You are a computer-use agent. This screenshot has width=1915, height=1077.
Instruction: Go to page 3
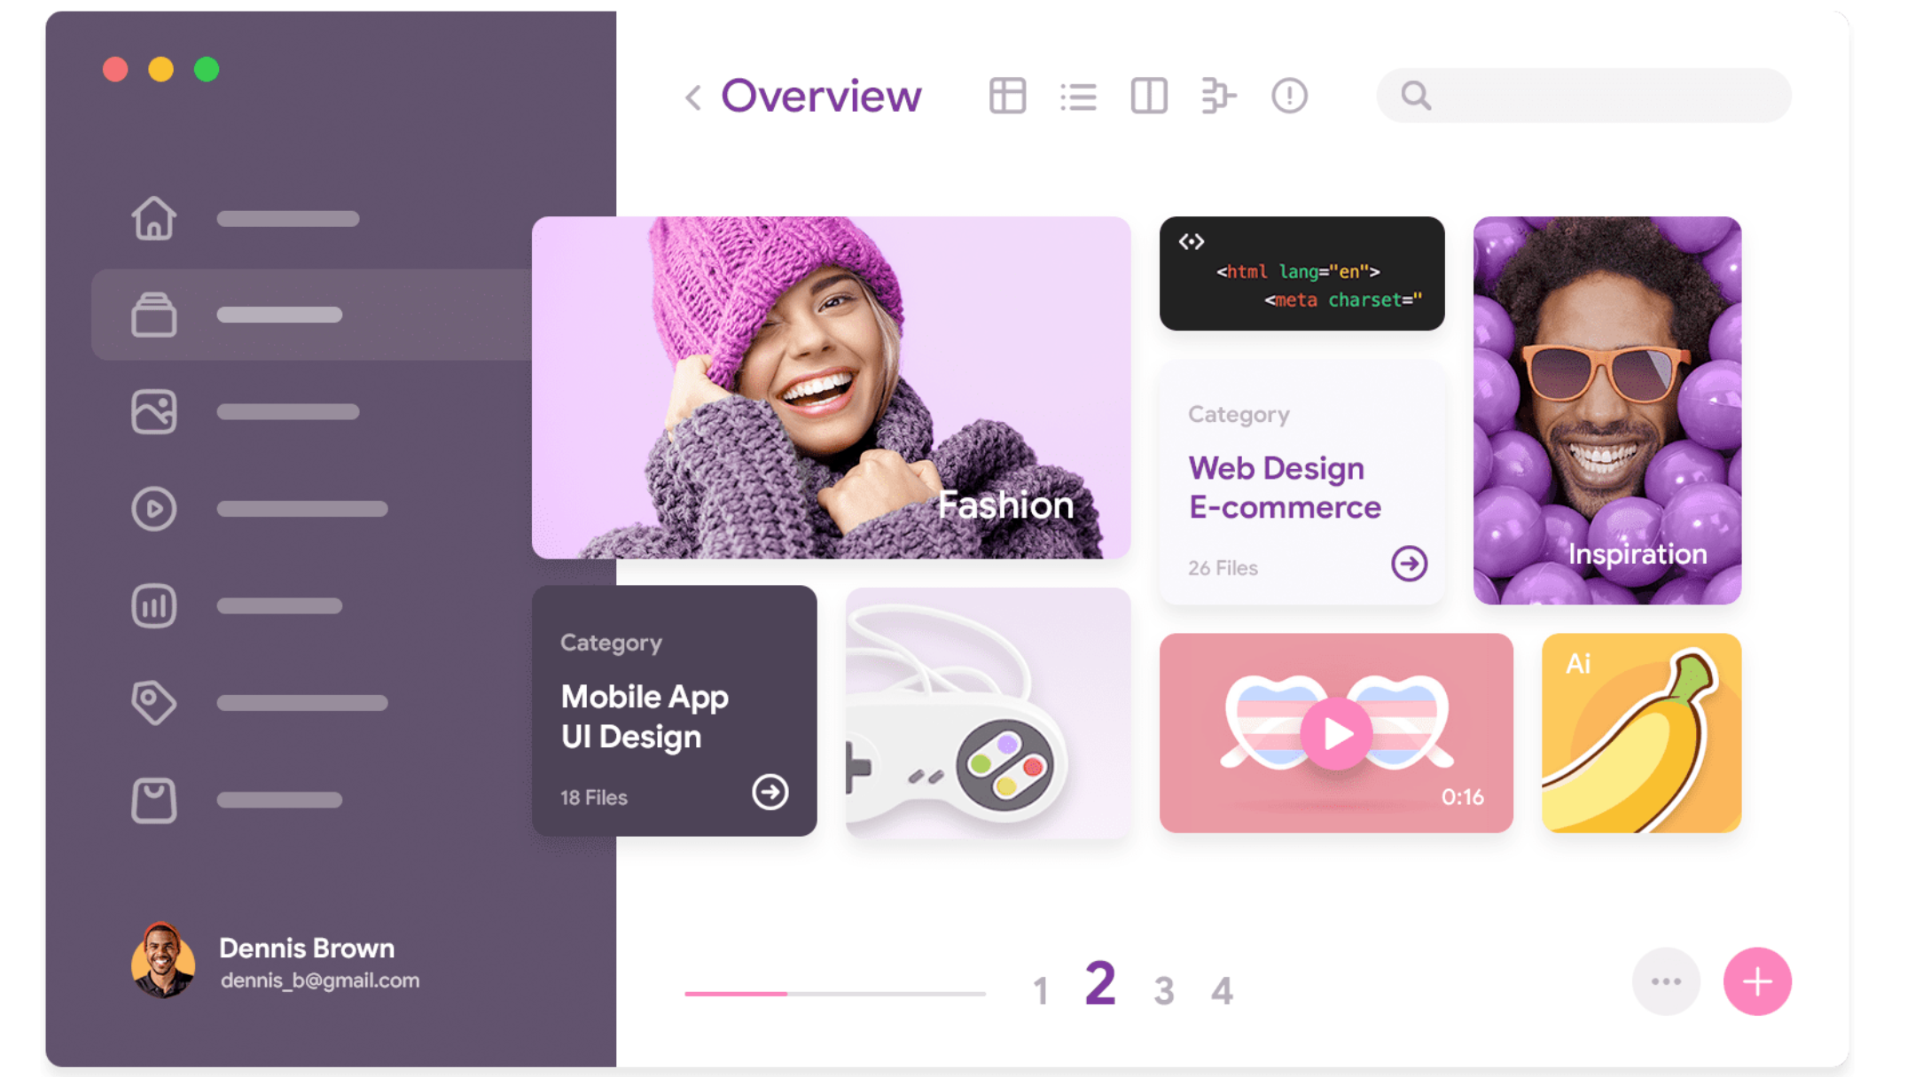point(1164,990)
